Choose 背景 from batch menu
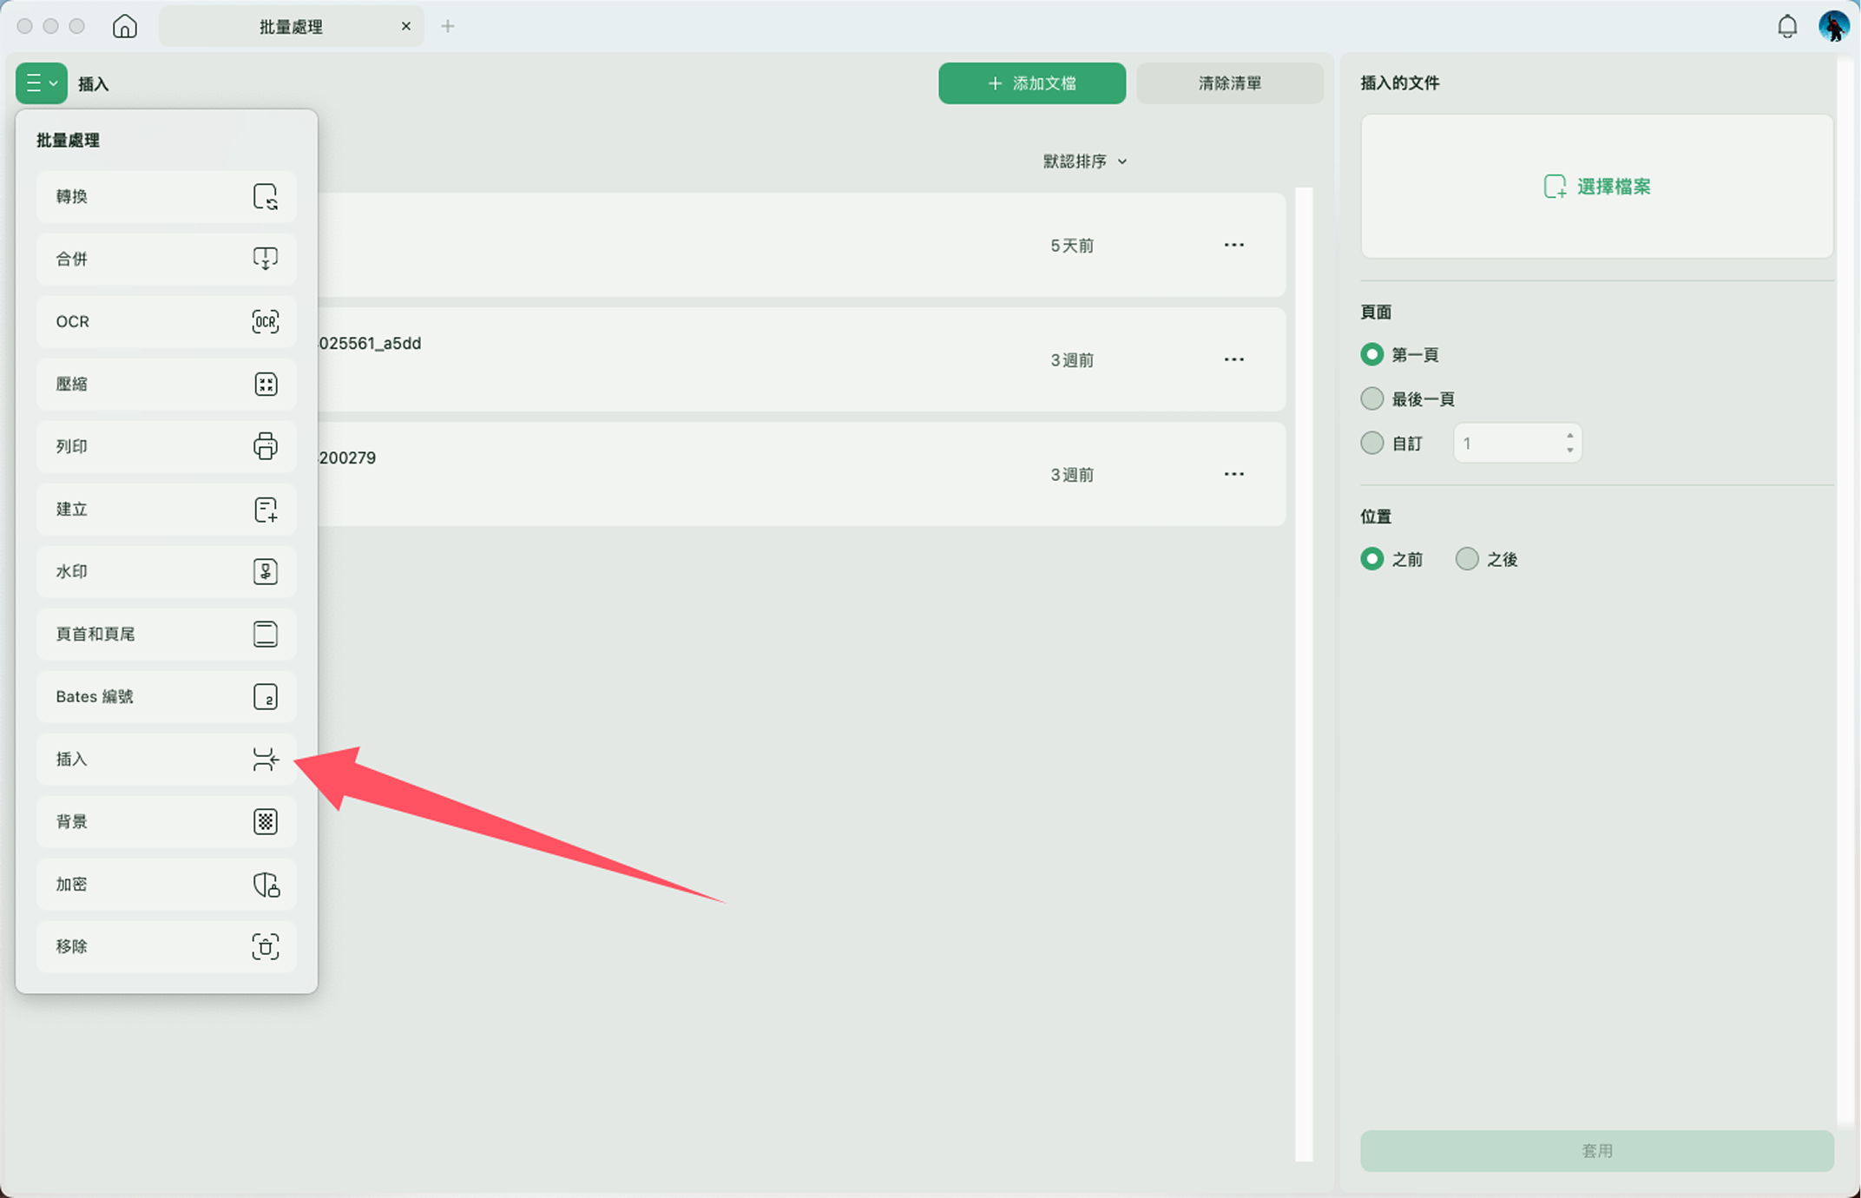Screen dimensions: 1861x1198 click(167, 821)
